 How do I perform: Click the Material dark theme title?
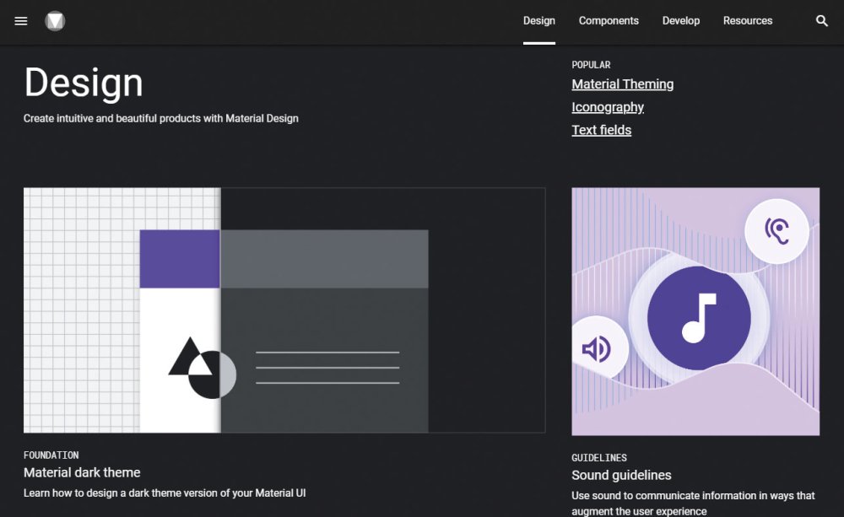click(x=82, y=472)
